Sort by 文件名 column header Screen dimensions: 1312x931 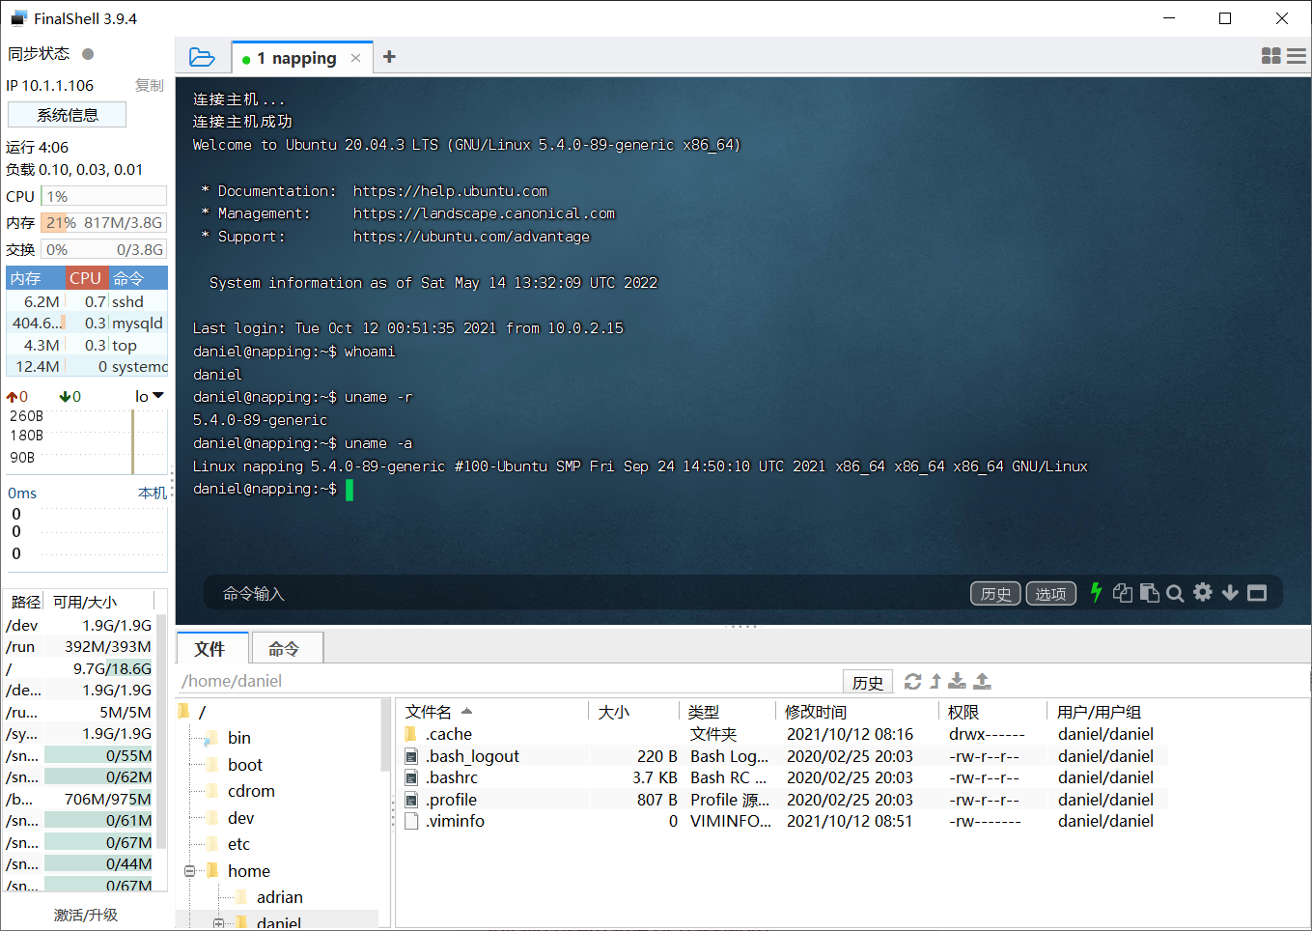492,712
